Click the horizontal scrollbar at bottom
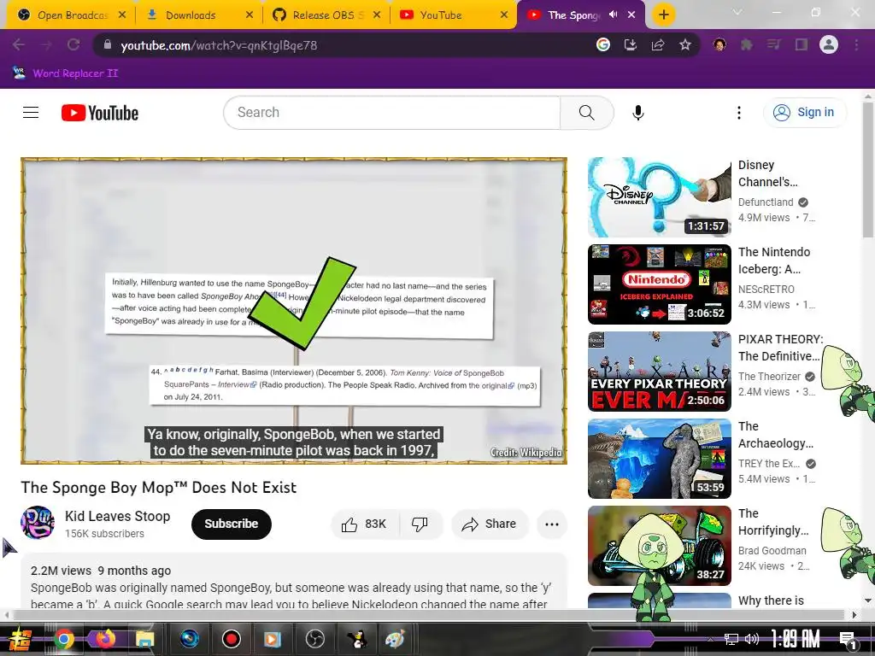Viewport: 875px width, 656px height. [430, 615]
